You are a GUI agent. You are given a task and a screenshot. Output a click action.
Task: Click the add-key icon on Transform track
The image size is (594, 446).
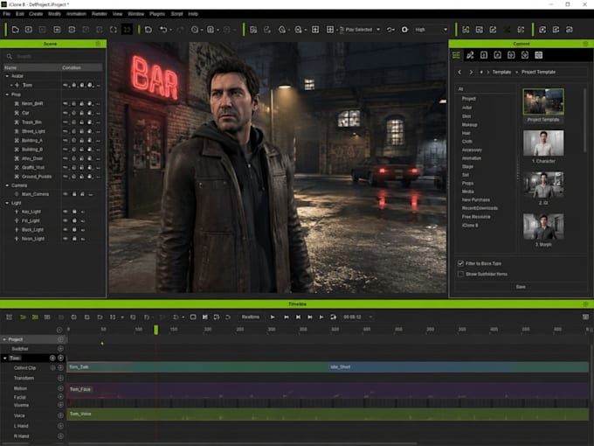(60, 378)
